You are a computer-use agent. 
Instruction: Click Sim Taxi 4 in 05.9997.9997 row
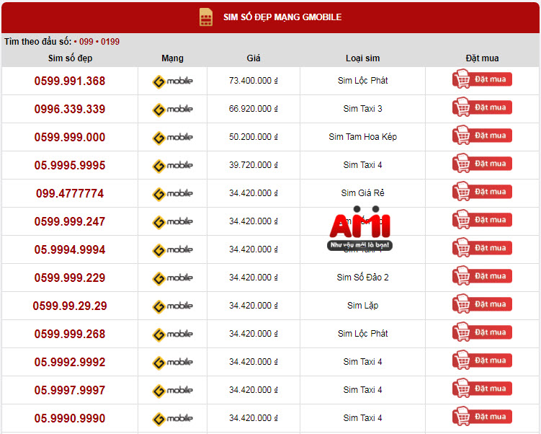(362, 390)
